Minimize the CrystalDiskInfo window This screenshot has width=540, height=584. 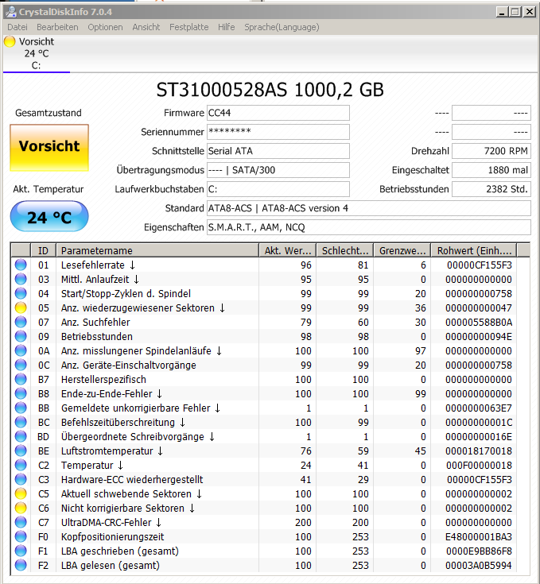point(503,12)
